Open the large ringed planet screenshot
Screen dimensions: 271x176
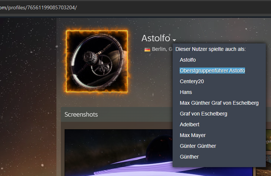point(119,153)
